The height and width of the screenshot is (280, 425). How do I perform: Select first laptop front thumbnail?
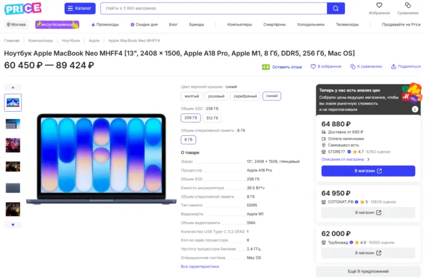12,102
